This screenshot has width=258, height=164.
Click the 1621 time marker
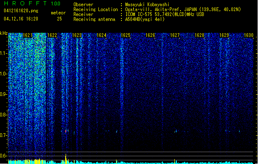pyautogui.click(x=27, y=35)
